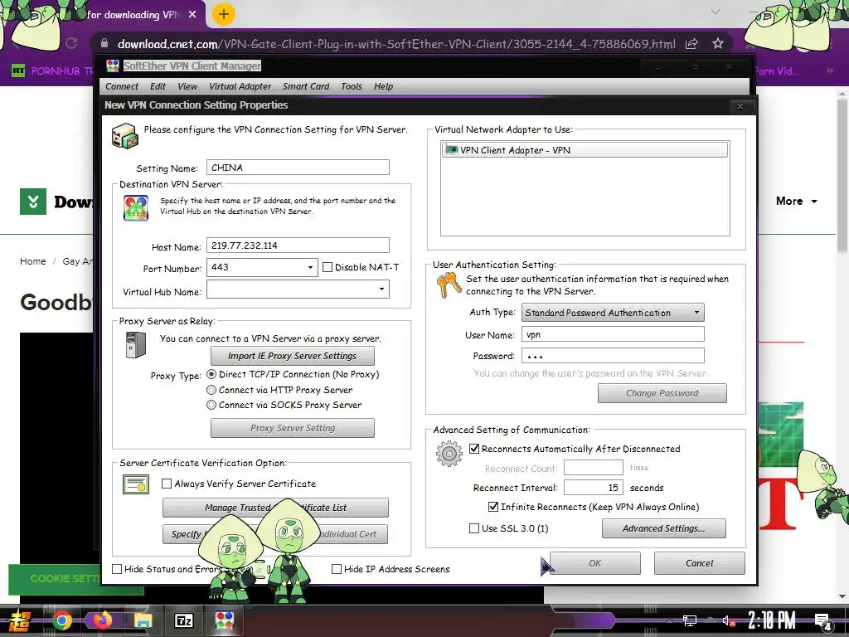The height and width of the screenshot is (637, 849).
Task: Click Import IE Proxy Server Settings
Action: pos(293,356)
